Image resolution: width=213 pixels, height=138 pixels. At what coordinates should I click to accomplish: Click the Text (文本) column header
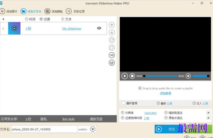[66, 19]
